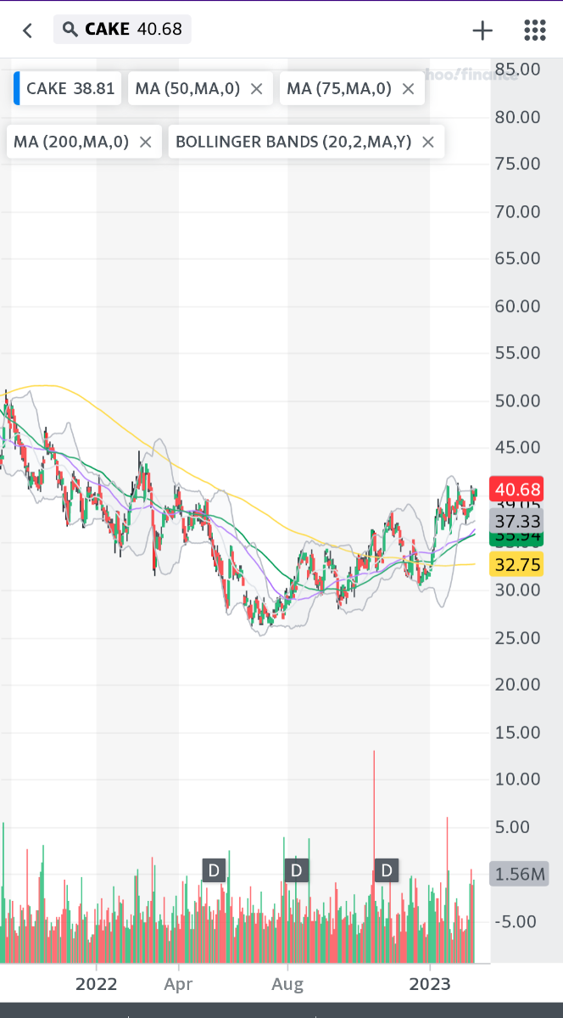Tap the dividend marker near April
The image size is (563, 1018).
tap(214, 870)
